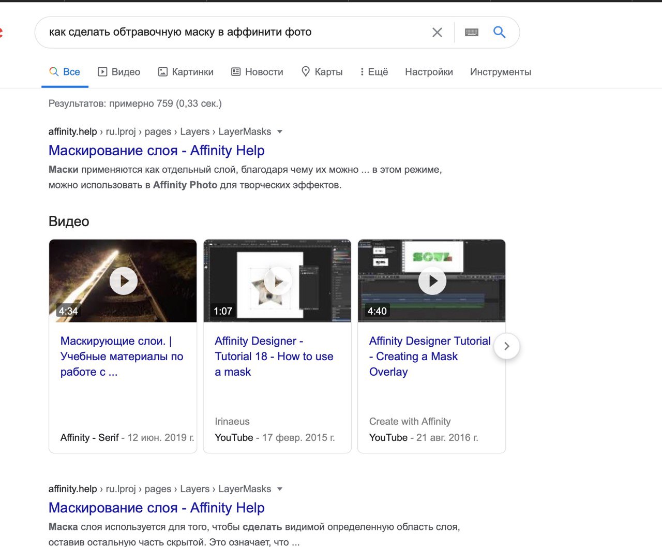Click the 17 февр. 2015 г. date text
The image size is (662, 547).
[298, 438]
